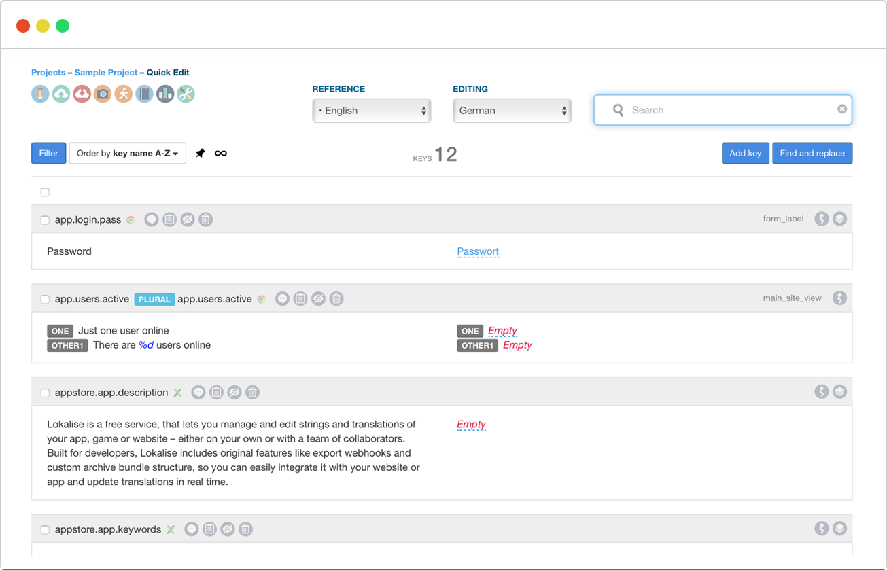Screen dimensions: 887x570
Task: Edit the German translation Passwort
Action: [x=478, y=251]
